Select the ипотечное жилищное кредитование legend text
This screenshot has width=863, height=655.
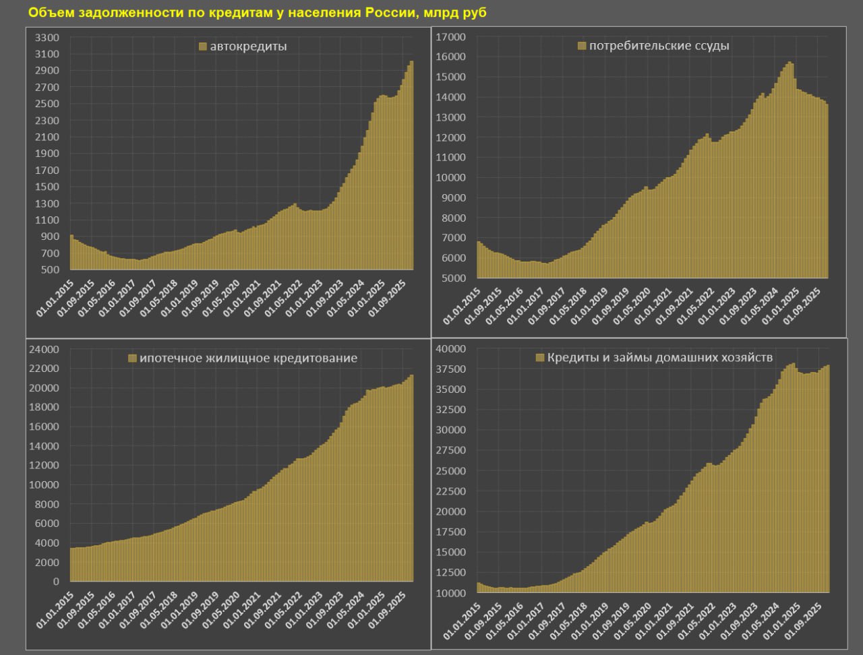[x=248, y=358]
